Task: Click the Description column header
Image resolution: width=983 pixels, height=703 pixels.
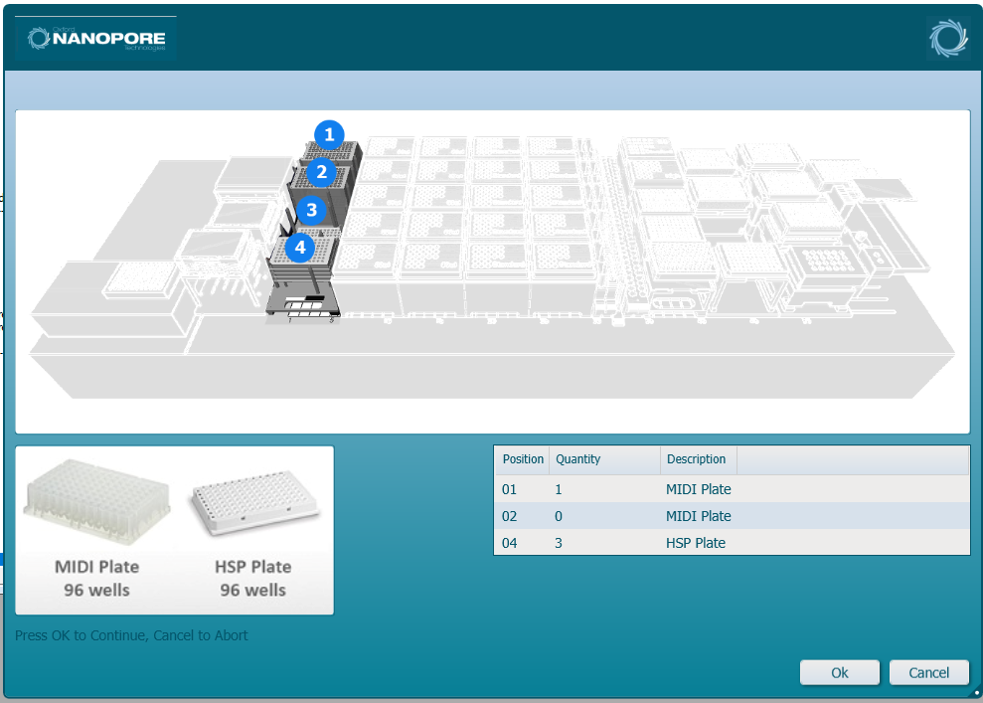Action: coord(697,459)
